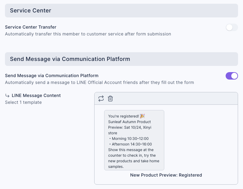Click the Service Center section header
The image size is (243, 189).
pyautogui.click(x=122, y=11)
